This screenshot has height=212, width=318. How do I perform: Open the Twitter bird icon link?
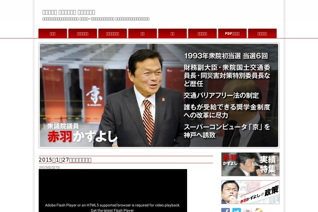[x=236, y=210]
